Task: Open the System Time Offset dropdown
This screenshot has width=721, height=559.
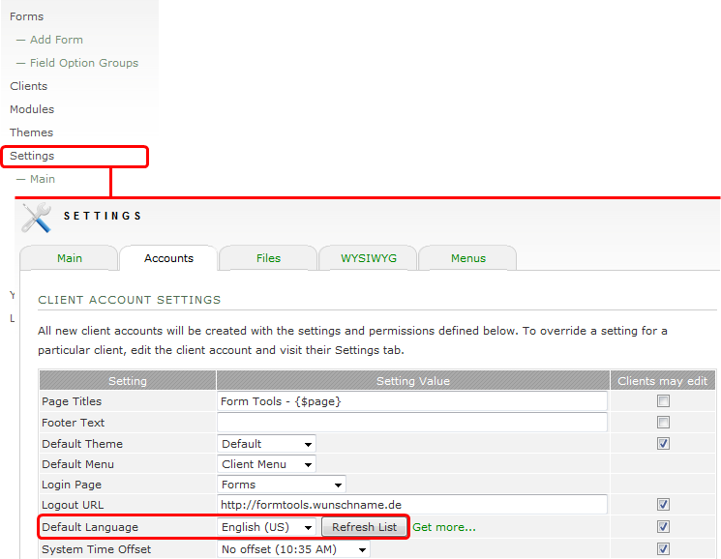Action: (x=294, y=549)
